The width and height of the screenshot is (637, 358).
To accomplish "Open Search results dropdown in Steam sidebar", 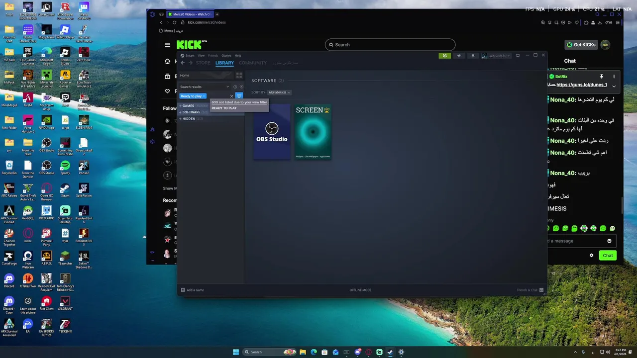I will (205, 87).
